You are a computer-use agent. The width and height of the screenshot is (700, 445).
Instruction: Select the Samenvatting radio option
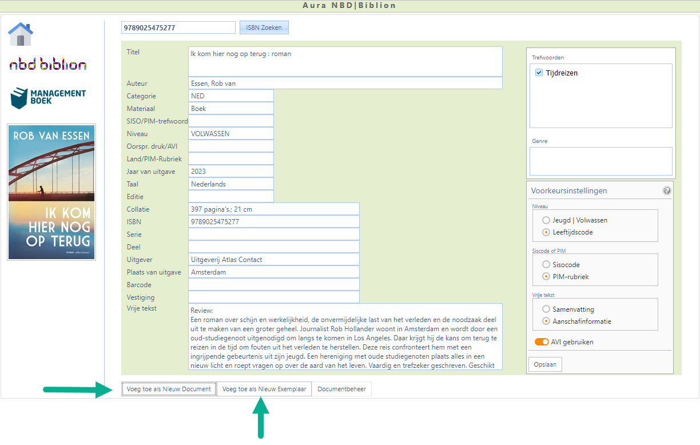coord(546,309)
